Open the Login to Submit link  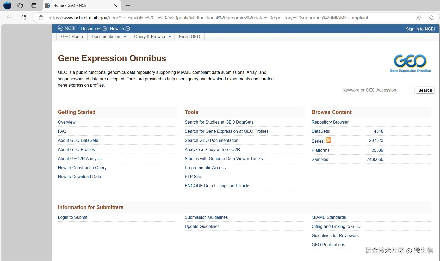(x=72, y=217)
